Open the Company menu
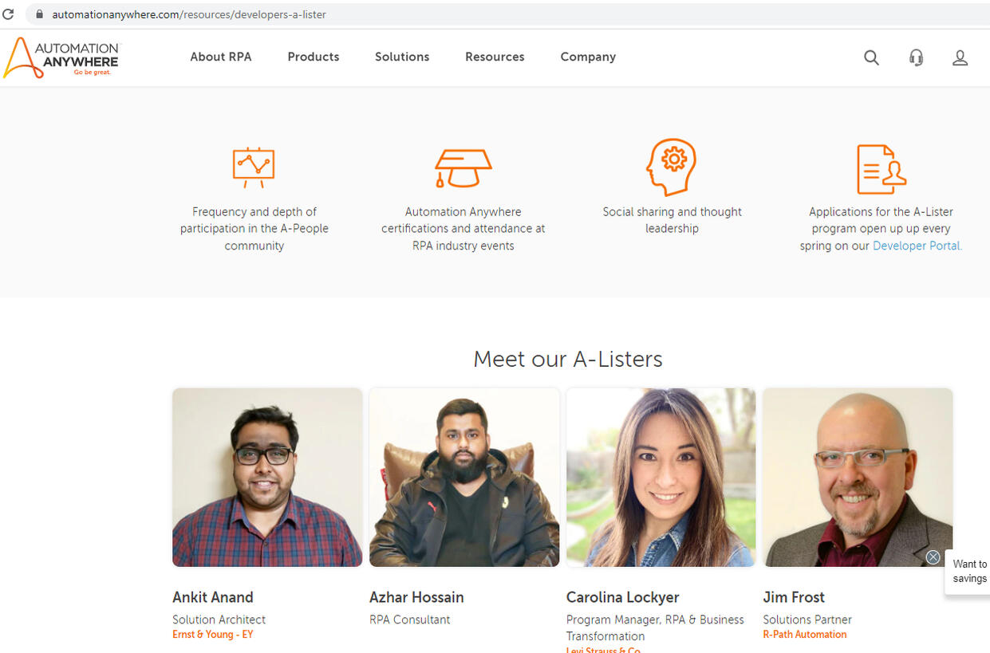 click(x=588, y=57)
